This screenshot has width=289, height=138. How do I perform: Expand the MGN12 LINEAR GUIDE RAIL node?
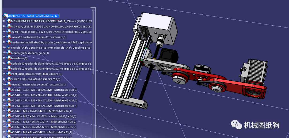point(4,21)
